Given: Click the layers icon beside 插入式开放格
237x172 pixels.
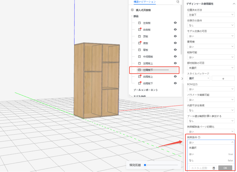Looking at the screenshot, I should pyautogui.click(x=132, y=10).
